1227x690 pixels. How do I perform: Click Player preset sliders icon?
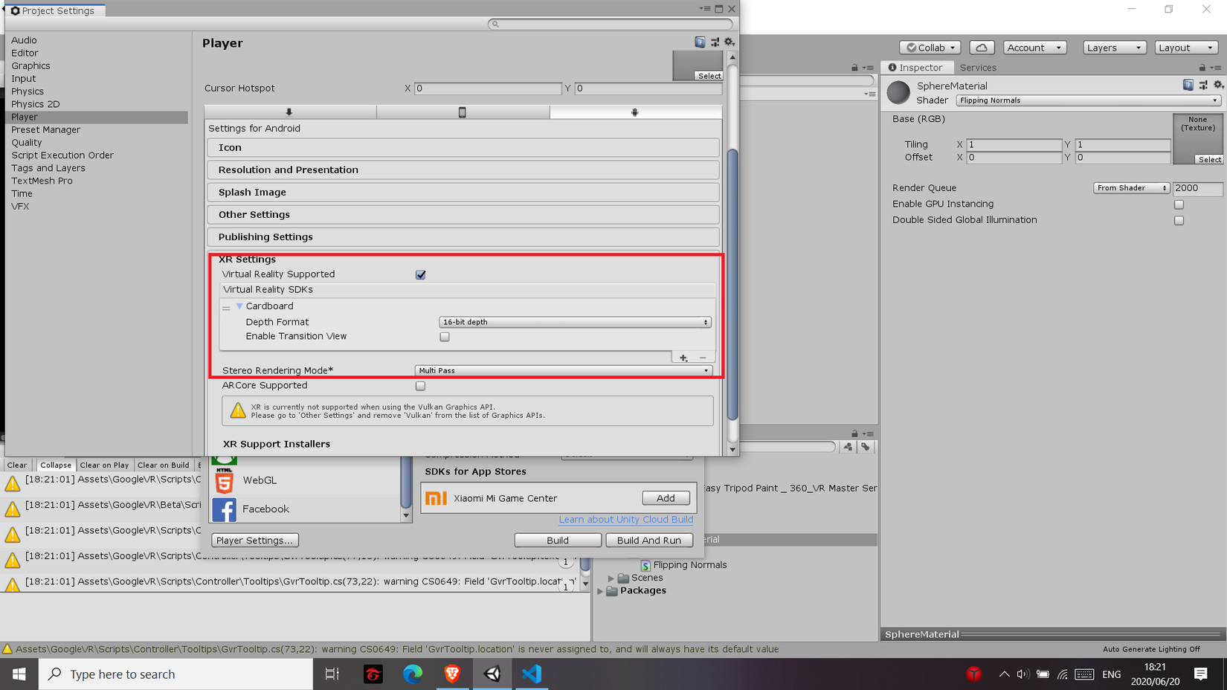[715, 42]
